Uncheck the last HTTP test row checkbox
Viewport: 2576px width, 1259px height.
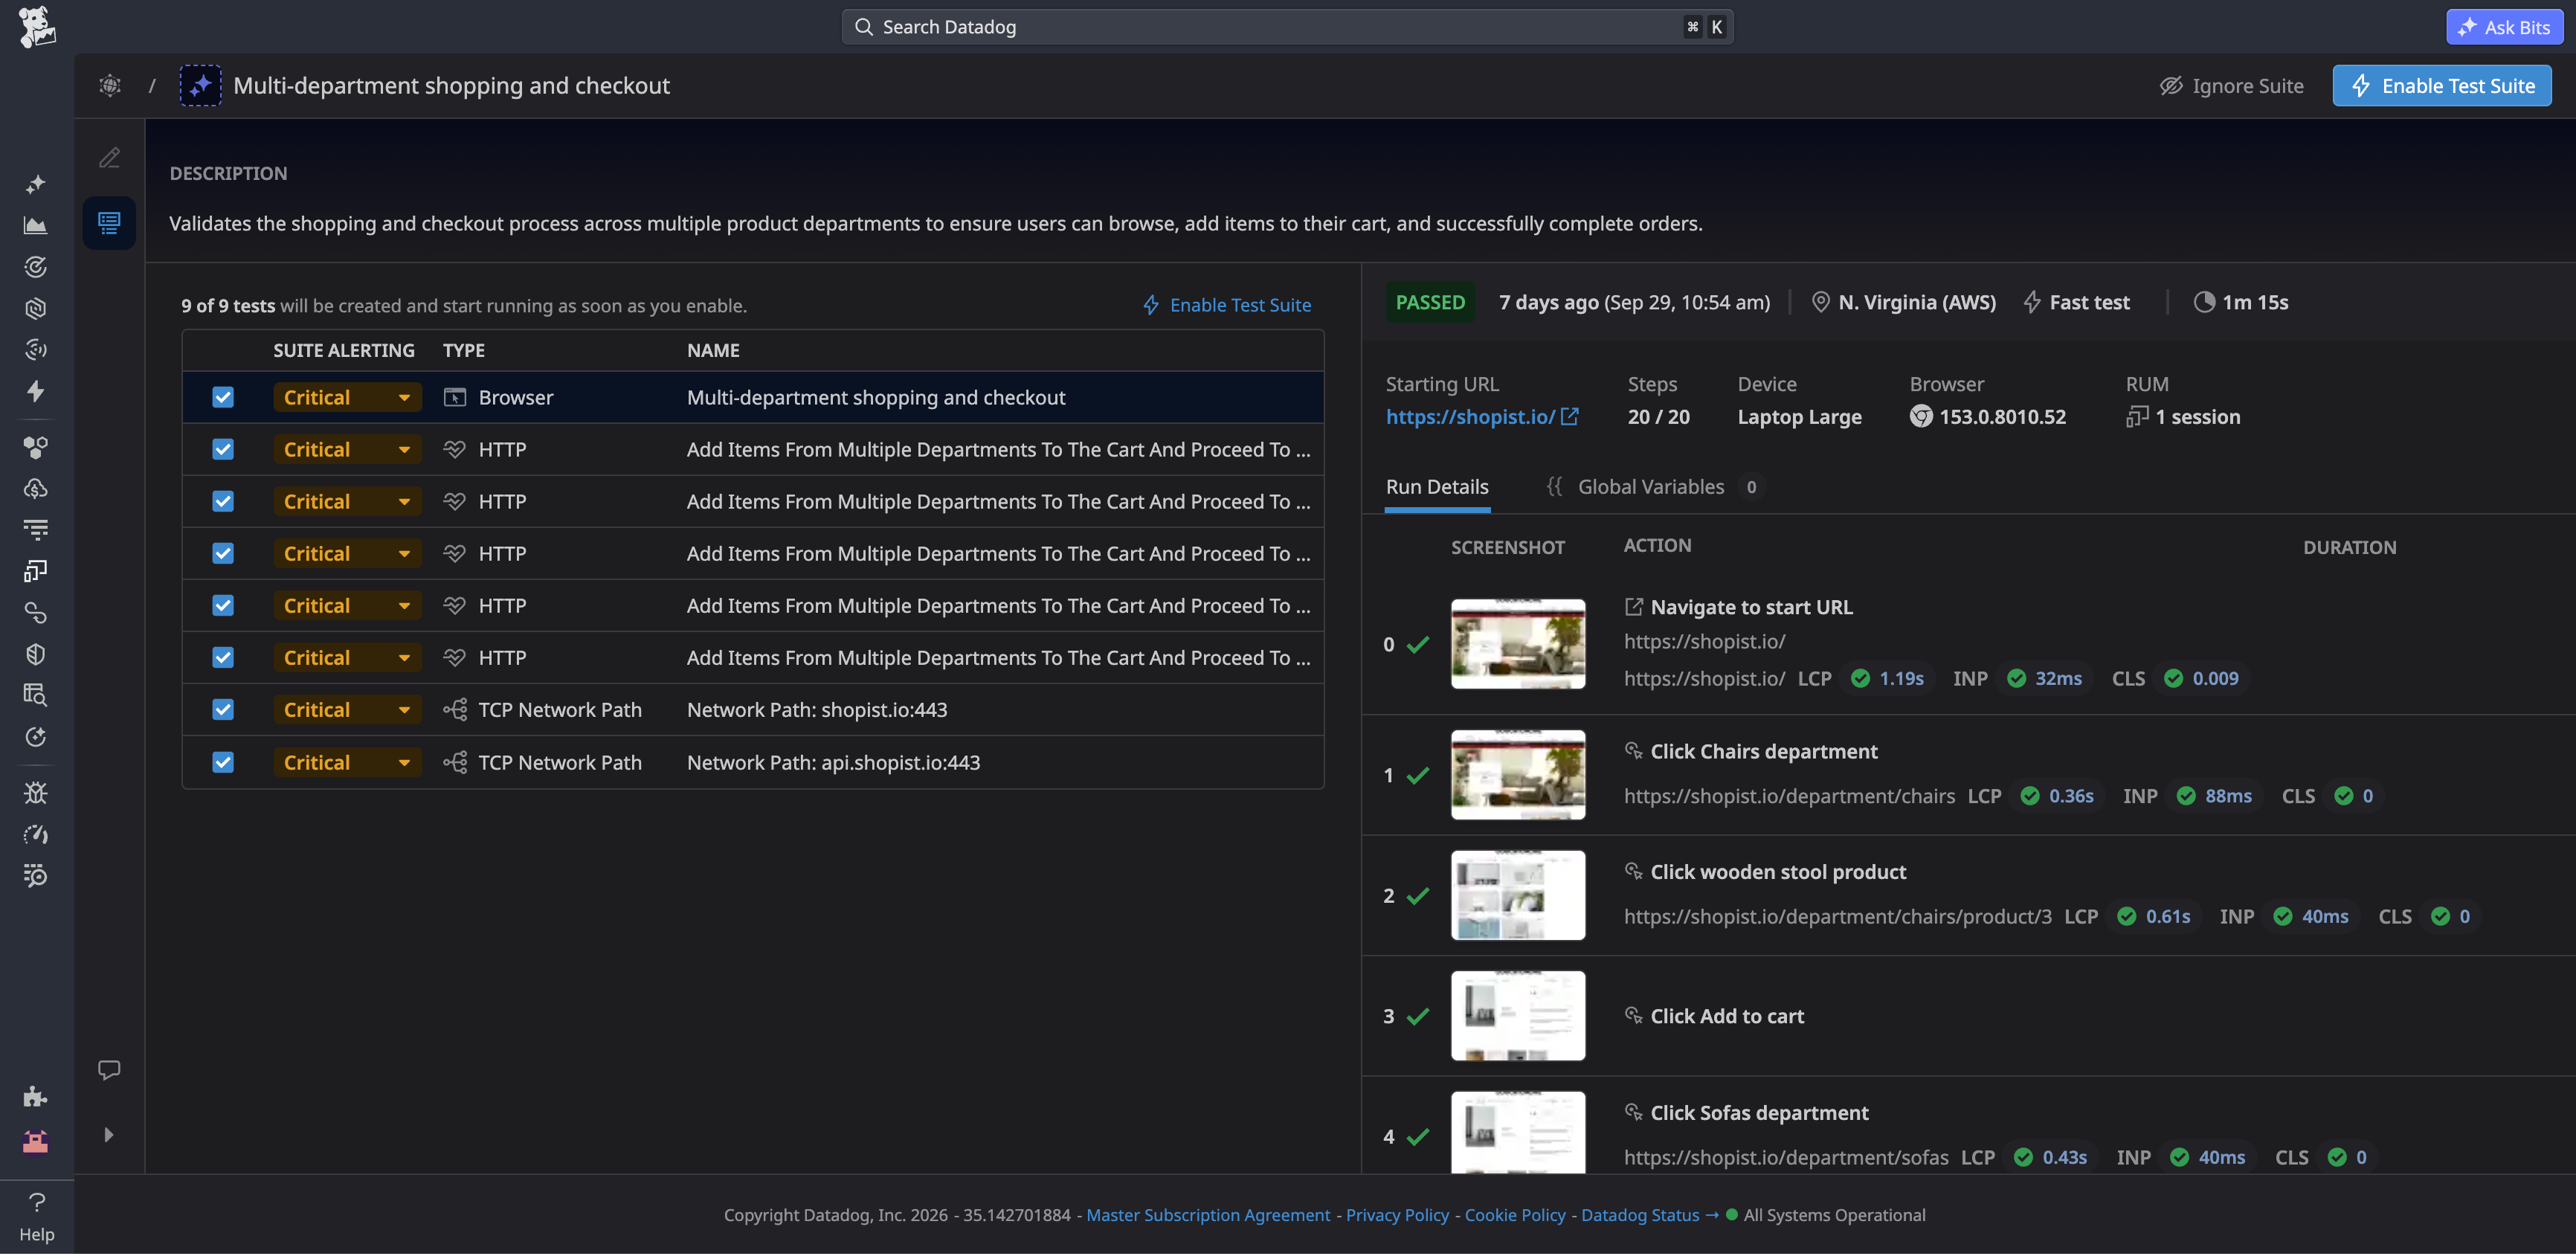tap(223, 659)
